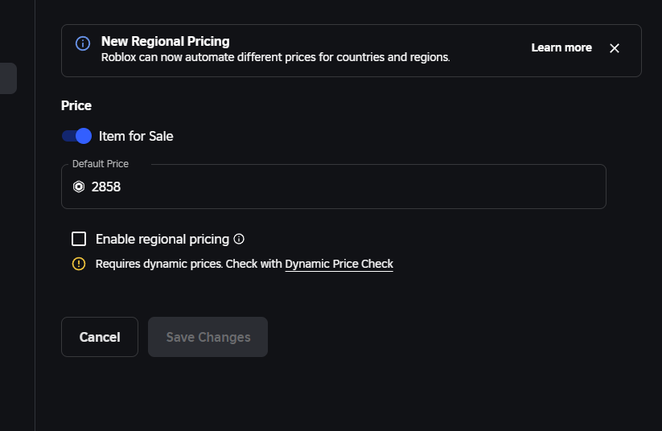Image resolution: width=662 pixels, height=431 pixels.
Task: Focus the Default Price input showing 2858
Action: 334,187
